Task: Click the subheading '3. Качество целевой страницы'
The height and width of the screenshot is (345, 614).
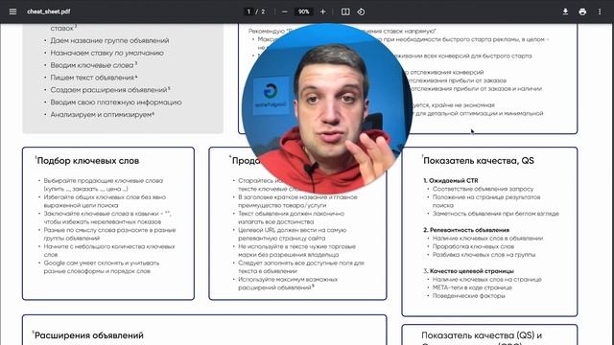Action: [x=469, y=271]
